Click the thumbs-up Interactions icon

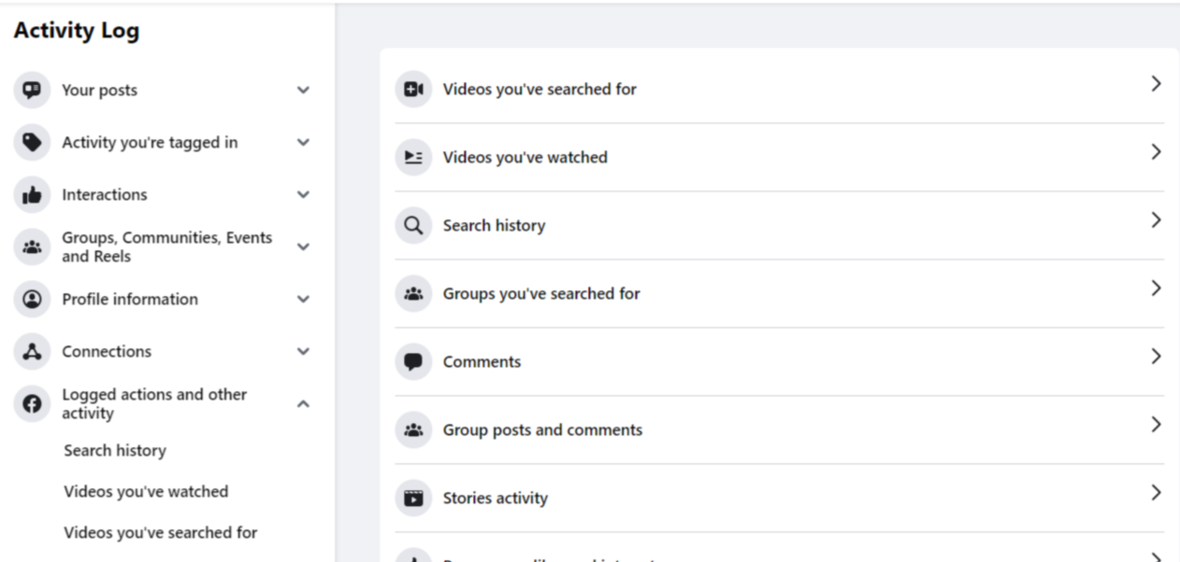tap(32, 195)
